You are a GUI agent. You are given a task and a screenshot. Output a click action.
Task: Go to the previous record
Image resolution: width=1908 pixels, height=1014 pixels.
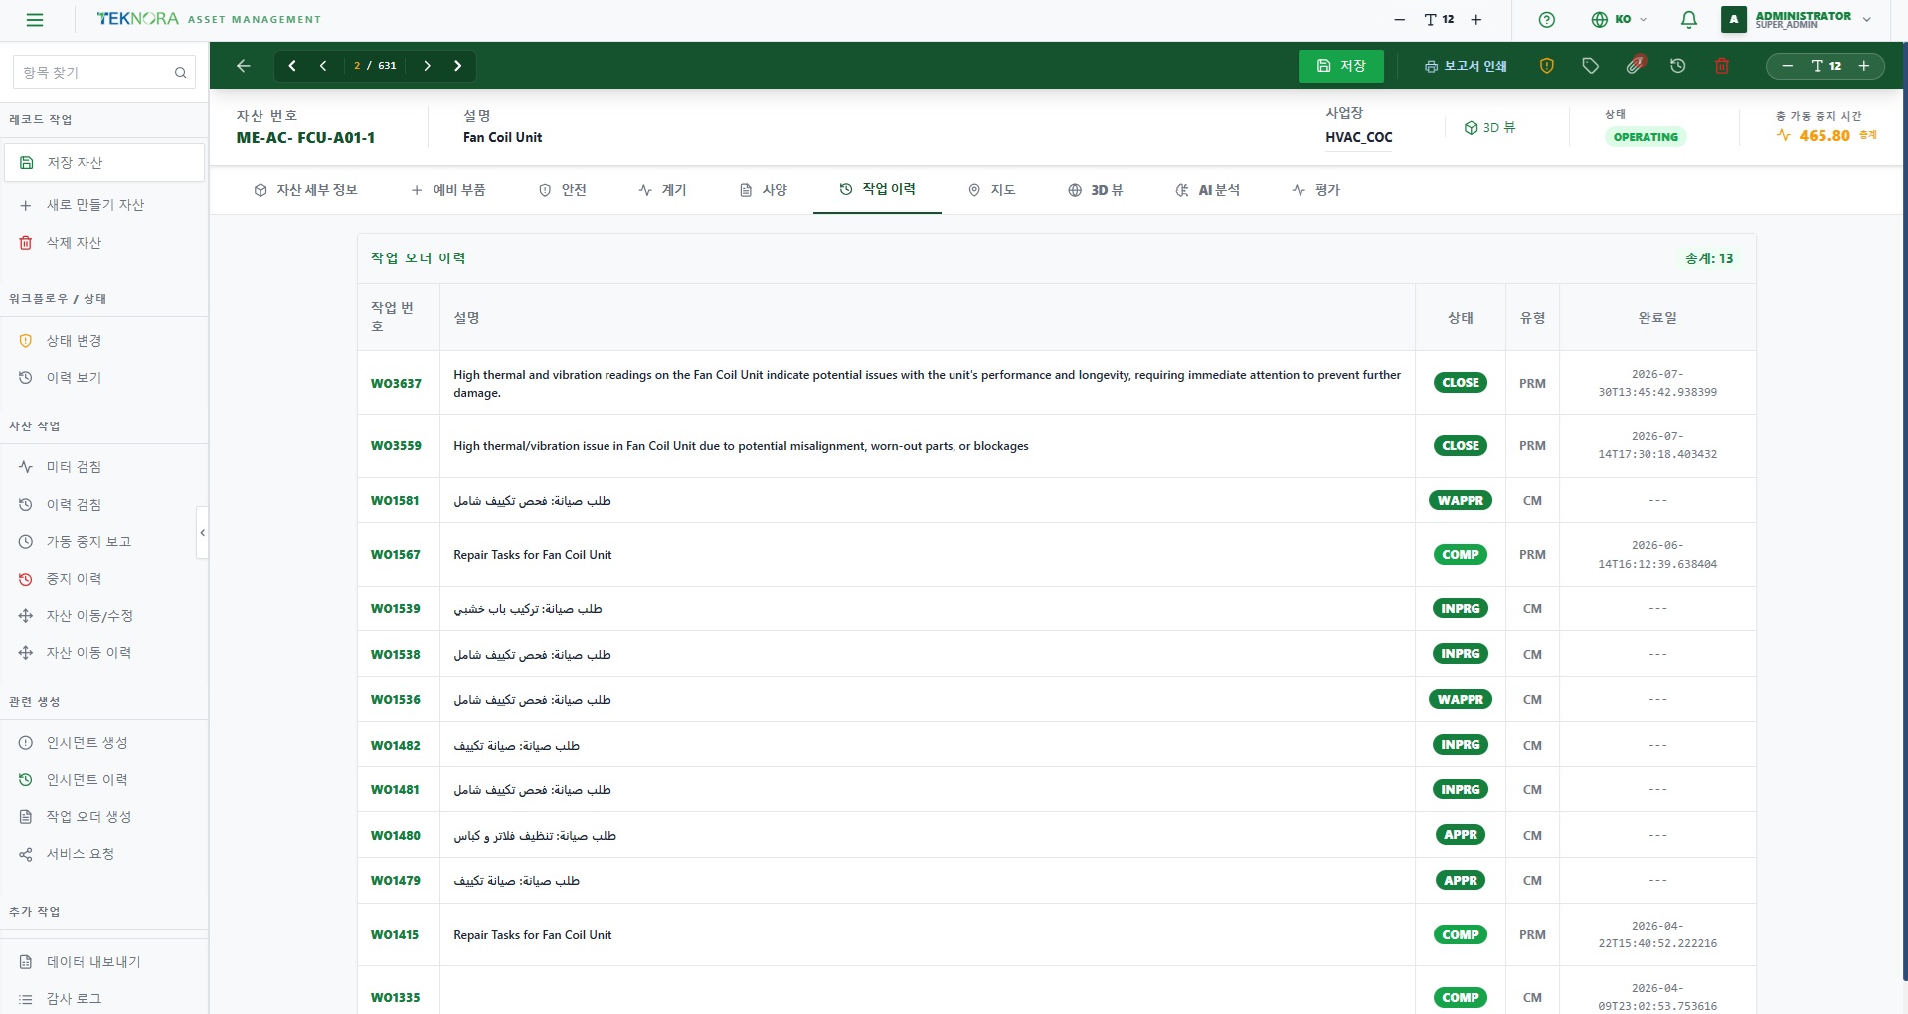click(x=323, y=66)
